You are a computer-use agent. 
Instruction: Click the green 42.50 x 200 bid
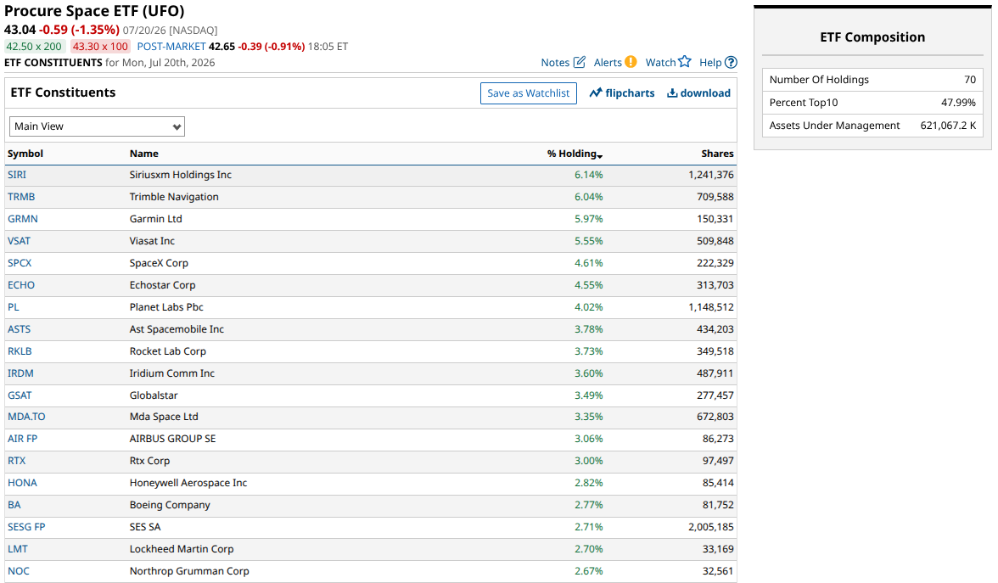tap(34, 47)
